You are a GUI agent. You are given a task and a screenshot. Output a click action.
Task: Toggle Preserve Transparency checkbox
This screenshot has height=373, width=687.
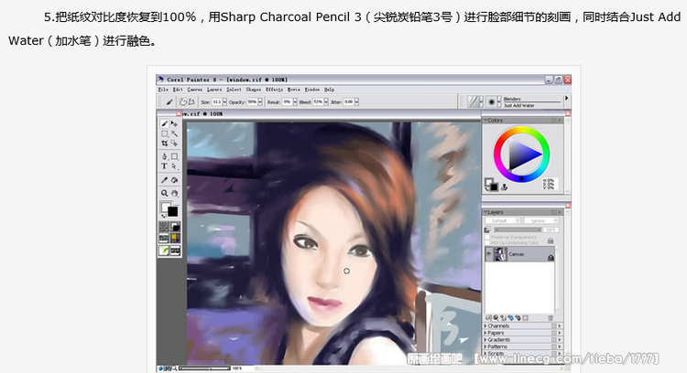tap(487, 237)
